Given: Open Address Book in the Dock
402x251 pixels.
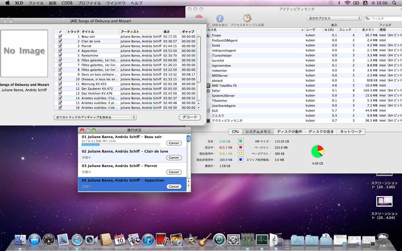Looking at the screenshot, I should [106, 240].
